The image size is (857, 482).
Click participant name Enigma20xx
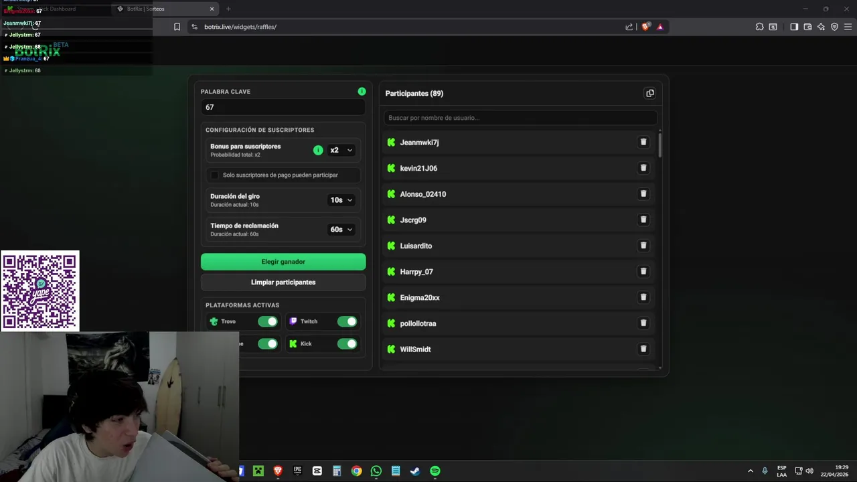tap(420, 297)
